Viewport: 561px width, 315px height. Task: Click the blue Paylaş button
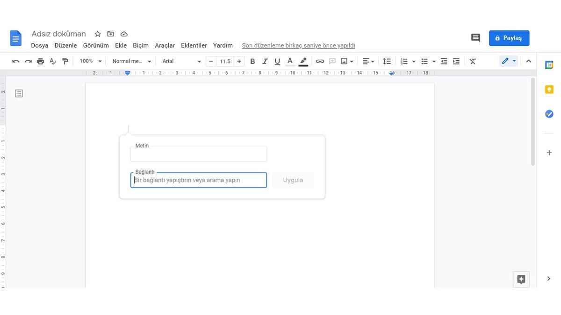pos(509,38)
